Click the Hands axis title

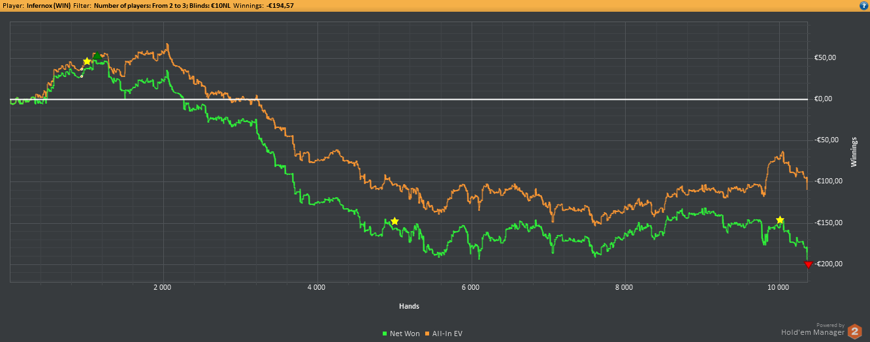pyautogui.click(x=409, y=306)
